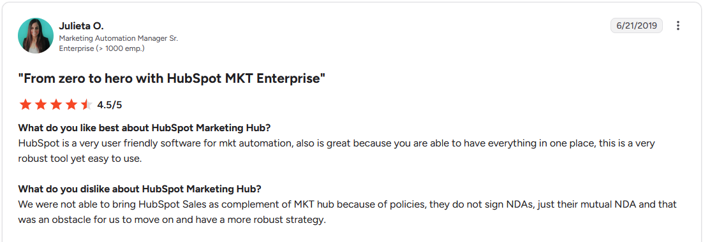Click the half-filled fifth star

87,105
